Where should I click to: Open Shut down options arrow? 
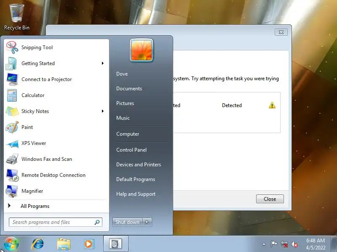pyautogui.click(x=147, y=222)
